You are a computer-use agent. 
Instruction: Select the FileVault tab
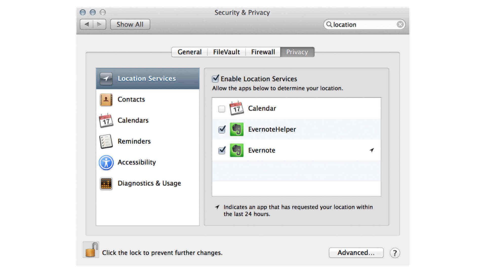coord(226,52)
